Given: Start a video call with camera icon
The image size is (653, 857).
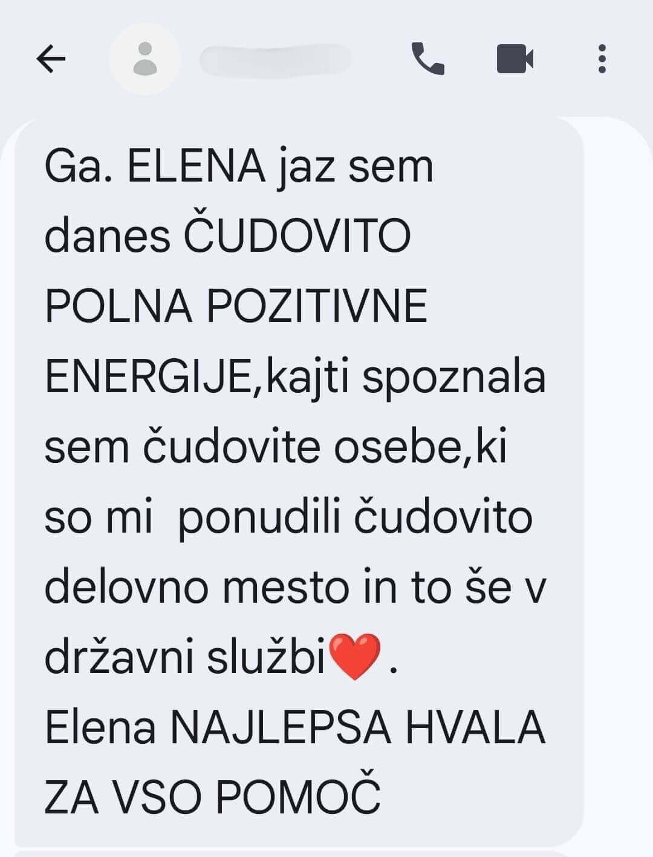Looking at the screenshot, I should (515, 59).
